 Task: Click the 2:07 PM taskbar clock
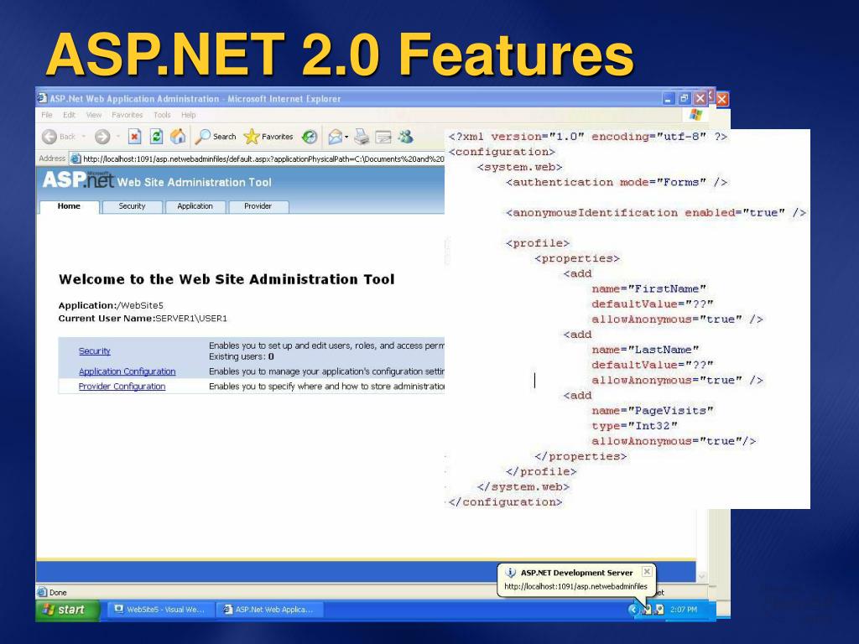coord(684,610)
